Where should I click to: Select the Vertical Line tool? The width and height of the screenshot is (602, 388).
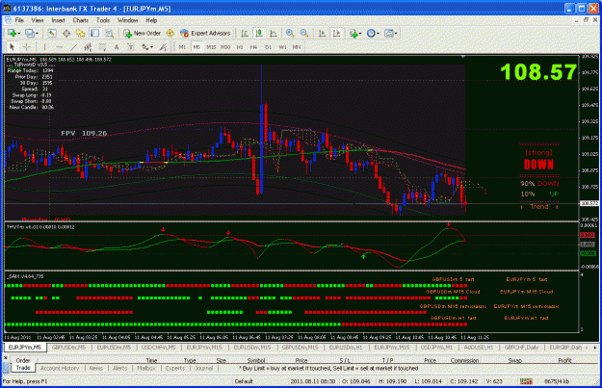point(44,47)
